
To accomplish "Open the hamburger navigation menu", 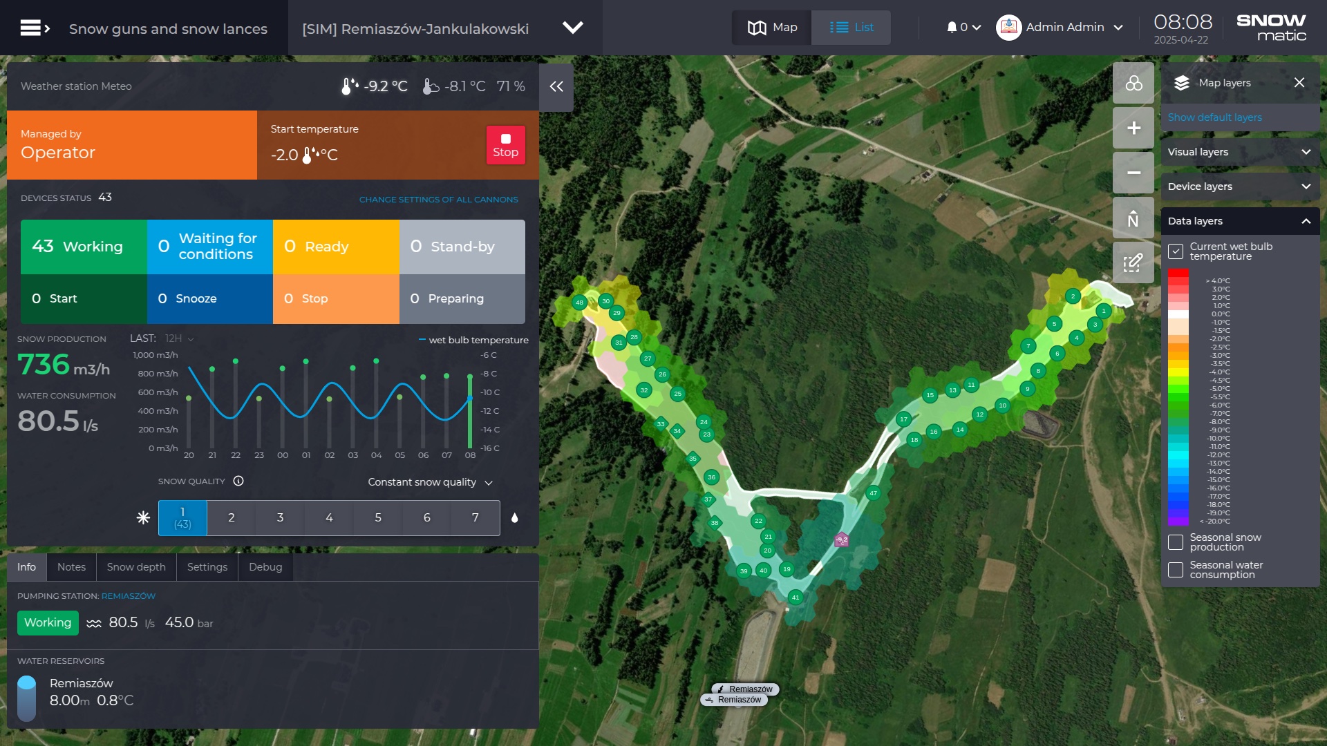I will tap(35, 28).
